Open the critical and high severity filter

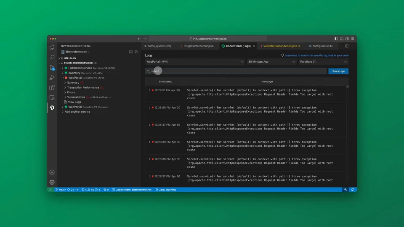(101, 97)
